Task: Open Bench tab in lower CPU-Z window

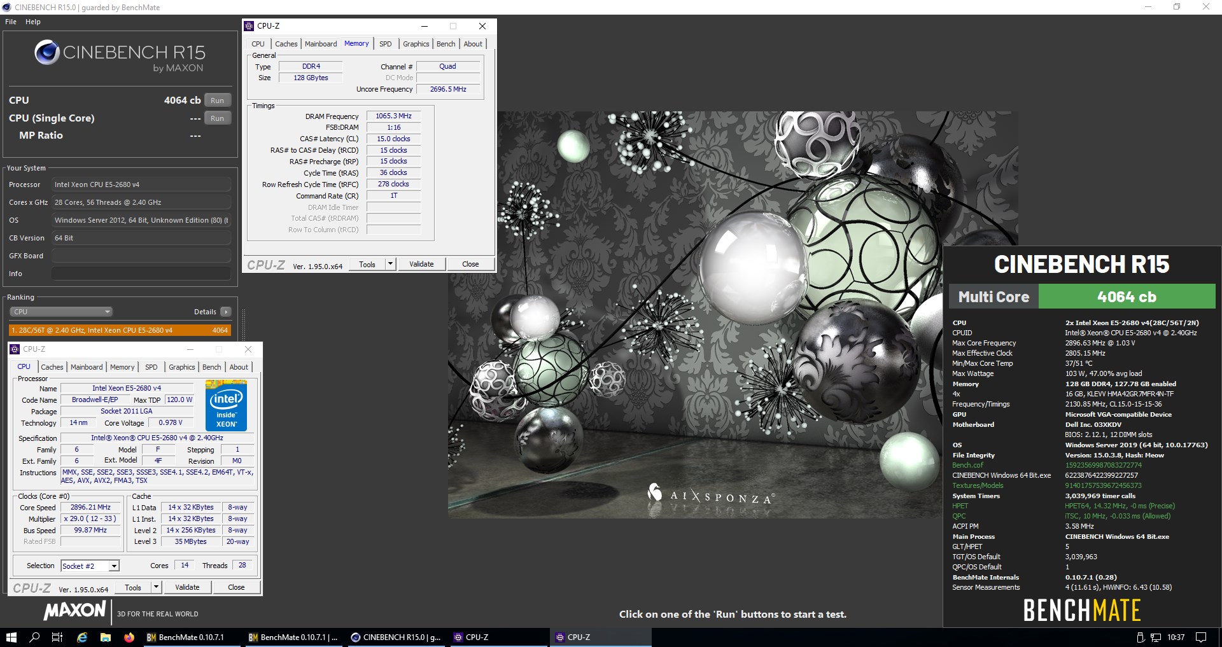Action: click(x=212, y=367)
